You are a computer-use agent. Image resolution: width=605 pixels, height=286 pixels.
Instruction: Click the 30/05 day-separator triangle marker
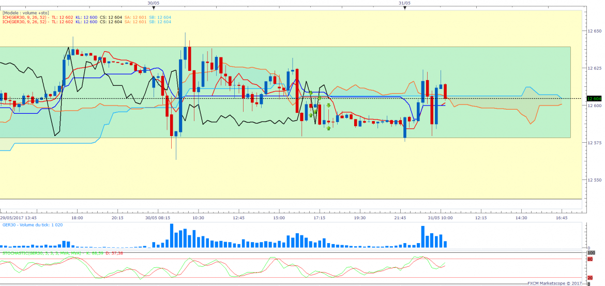154,8
